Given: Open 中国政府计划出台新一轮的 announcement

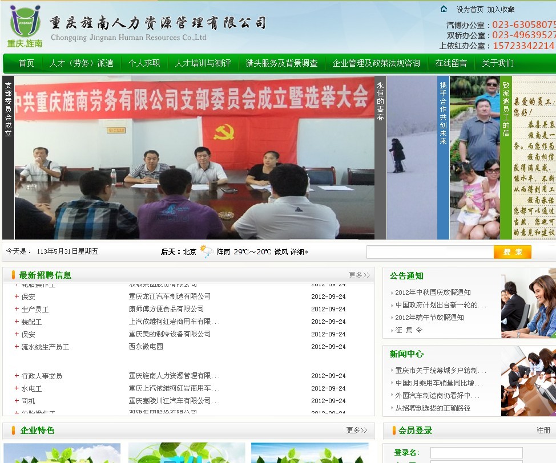Looking at the screenshot, I should coord(441,305).
